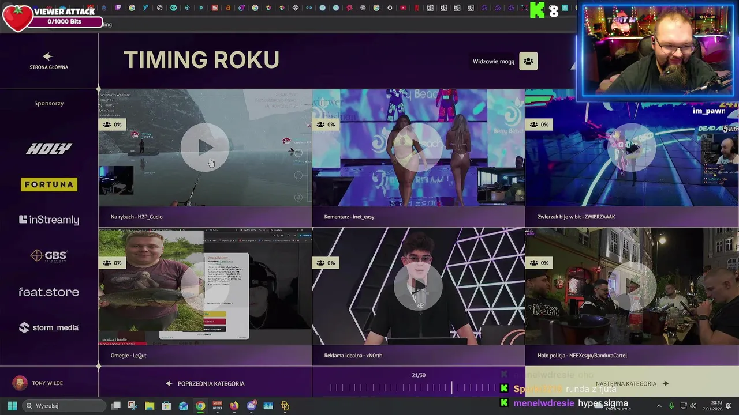Click the Wyszukaj taskbar search box

(x=65, y=406)
